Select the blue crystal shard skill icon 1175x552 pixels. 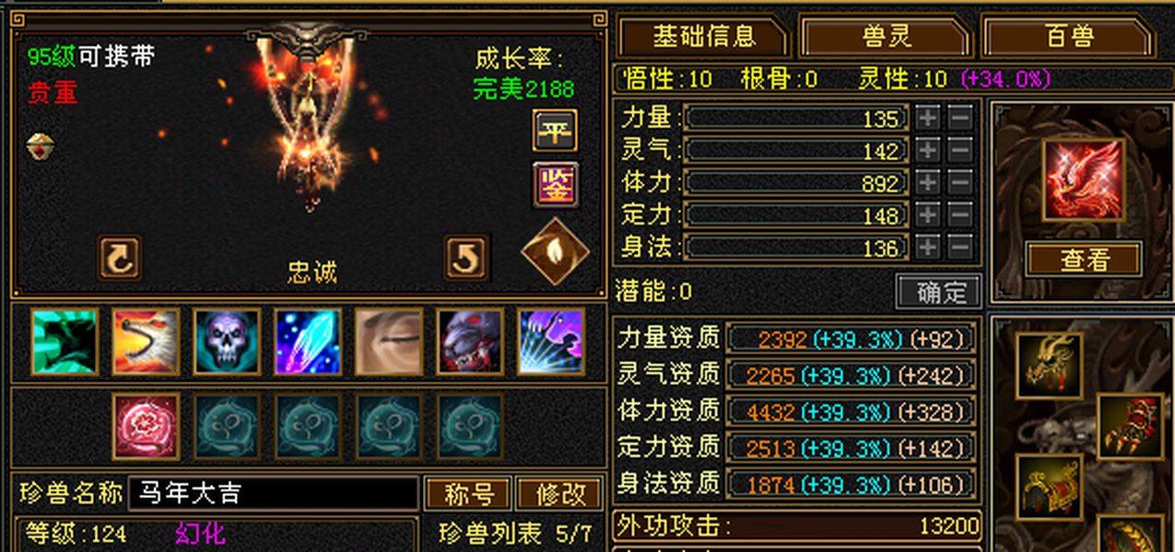[308, 341]
